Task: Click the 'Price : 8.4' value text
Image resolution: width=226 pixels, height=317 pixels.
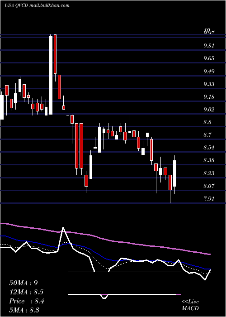Action: pos(27,301)
